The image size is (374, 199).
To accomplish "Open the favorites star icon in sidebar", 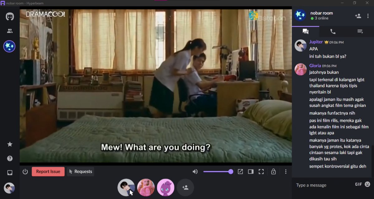I will tap(10, 144).
